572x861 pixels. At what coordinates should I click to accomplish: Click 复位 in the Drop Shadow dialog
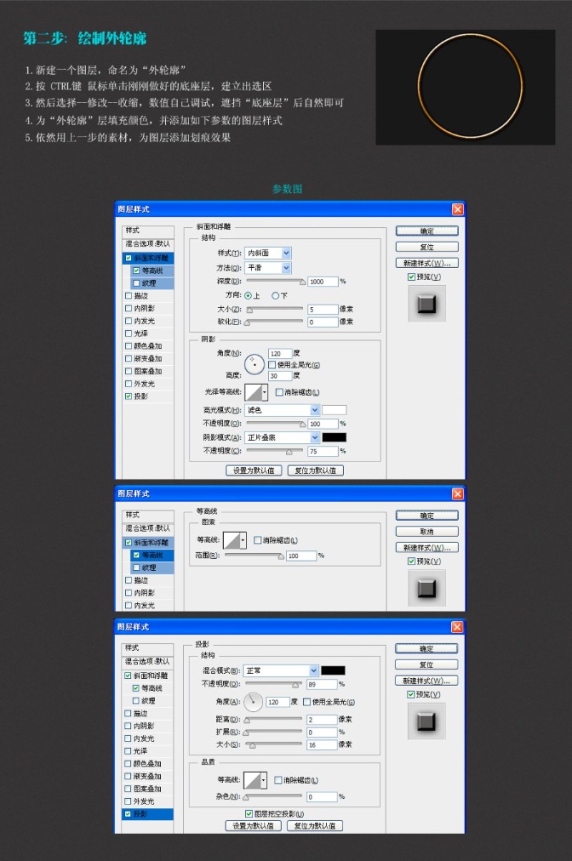tap(427, 665)
